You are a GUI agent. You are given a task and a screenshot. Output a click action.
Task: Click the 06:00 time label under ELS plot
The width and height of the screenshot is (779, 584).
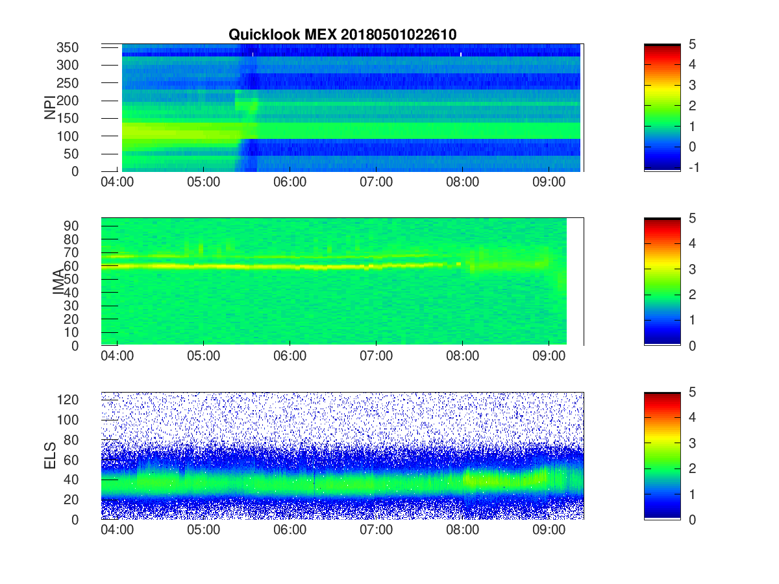point(290,530)
